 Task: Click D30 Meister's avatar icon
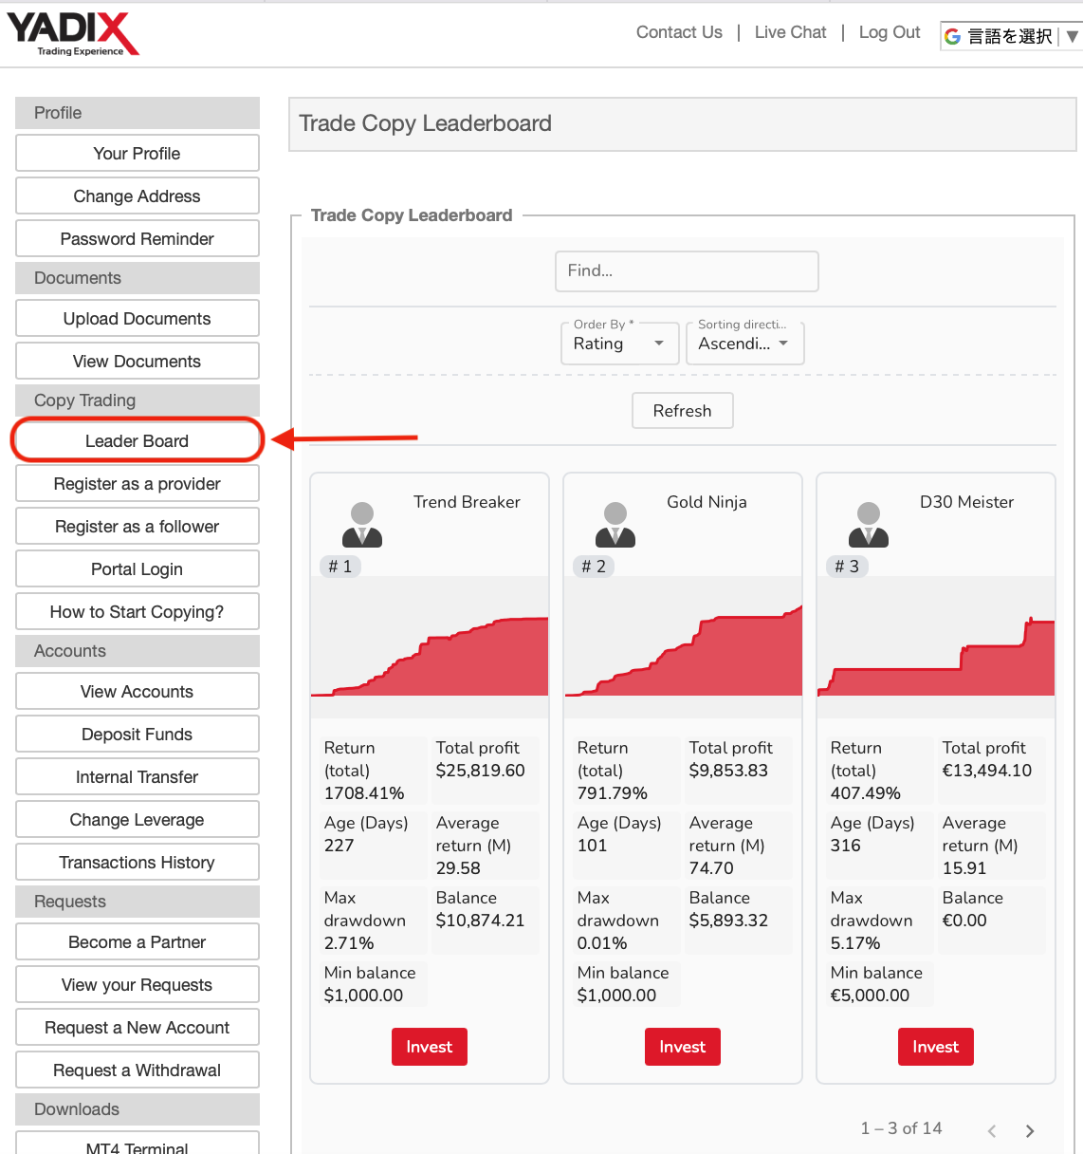click(x=869, y=525)
